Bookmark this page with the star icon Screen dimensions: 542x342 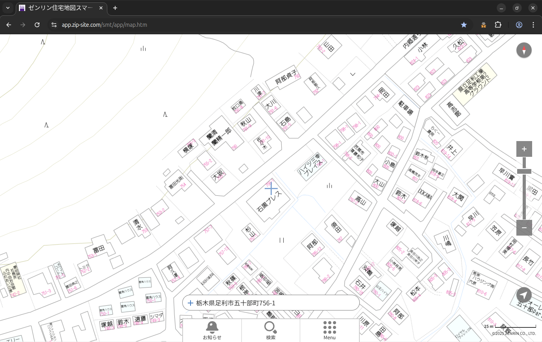[x=464, y=25]
